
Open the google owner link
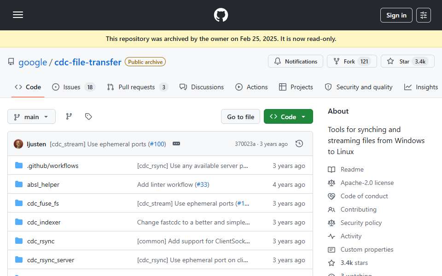coord(33,62)
